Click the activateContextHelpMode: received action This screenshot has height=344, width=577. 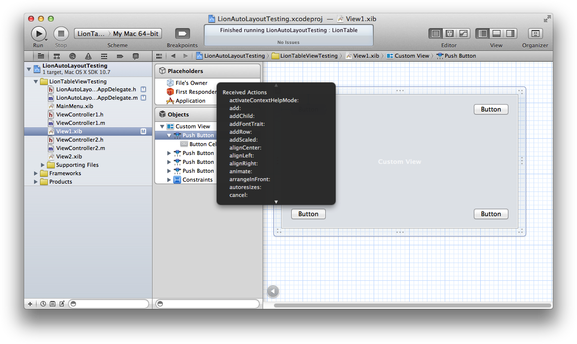tap(264, 100)
